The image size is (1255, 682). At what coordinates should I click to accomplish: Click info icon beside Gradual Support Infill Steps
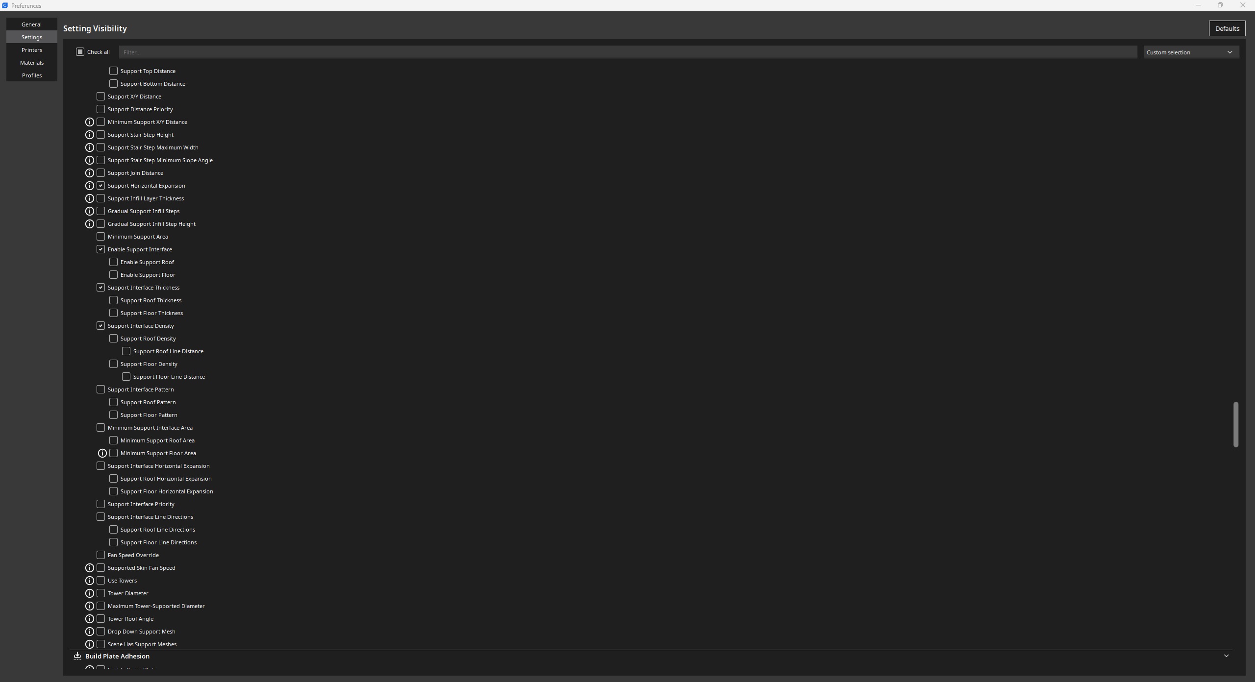click(x=90, y=211)
